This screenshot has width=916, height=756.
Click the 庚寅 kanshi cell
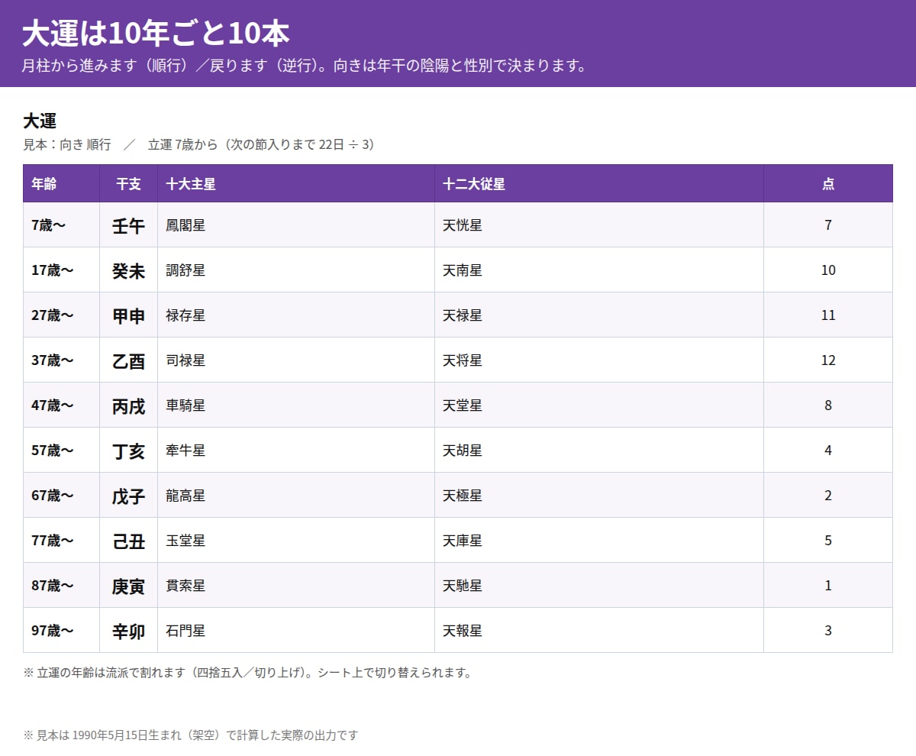coord(128,586)
